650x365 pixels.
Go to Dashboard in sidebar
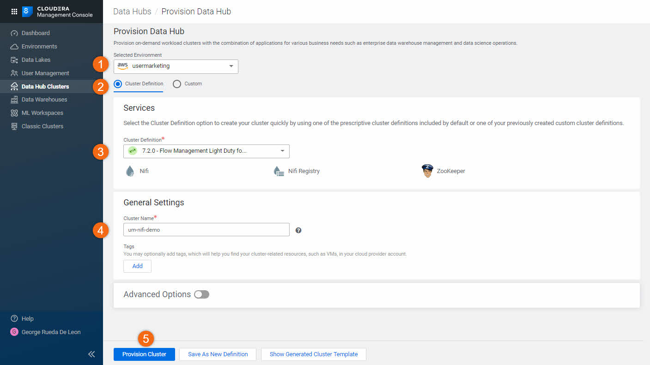pyautogui.click(x=36, y=33)
